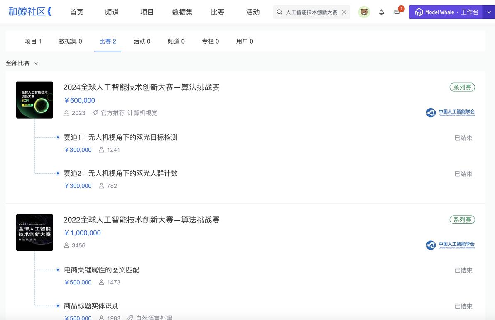The image size is (495, 320).
Task: Click 中国人工智能学会 logo in 2022 contest
Action: [450, 245]
